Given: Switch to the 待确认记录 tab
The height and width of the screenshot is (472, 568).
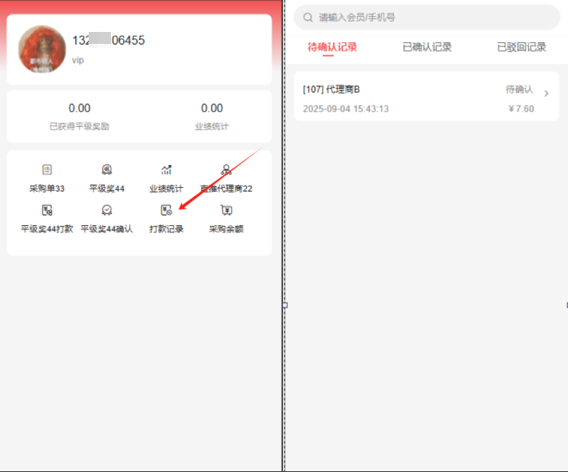Looking at the screenshot, I should (332, 47).
